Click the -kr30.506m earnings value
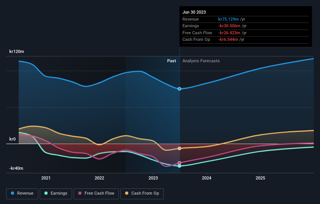This screenshot has height=204, width=320. click(229, 26)
